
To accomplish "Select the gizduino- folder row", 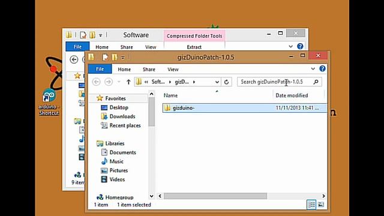I will point(244,108).
